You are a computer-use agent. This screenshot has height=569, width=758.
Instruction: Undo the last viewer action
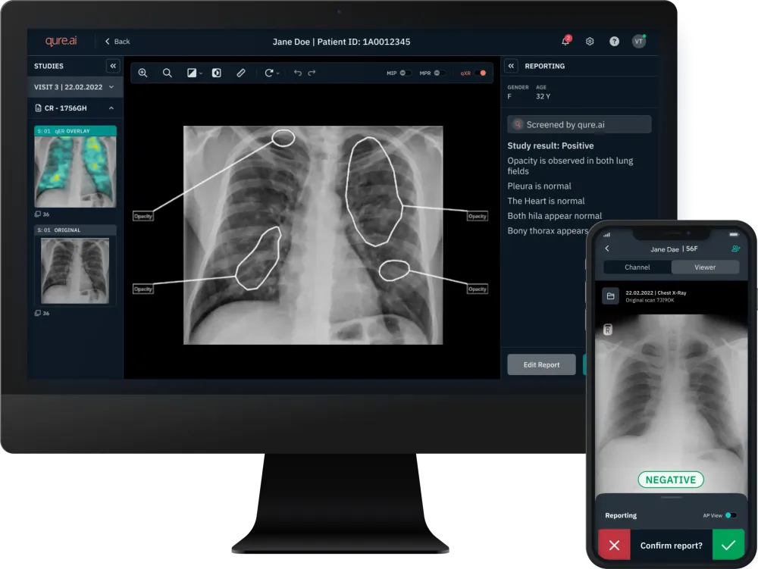(x=297, y=73)
